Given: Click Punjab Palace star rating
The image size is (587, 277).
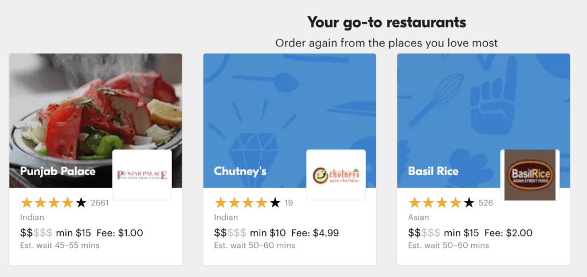Looking at the screenshot, I should point(53,203).
